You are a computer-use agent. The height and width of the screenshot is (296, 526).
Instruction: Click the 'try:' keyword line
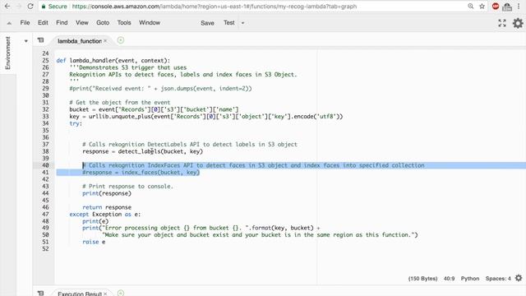pos(76,123)
